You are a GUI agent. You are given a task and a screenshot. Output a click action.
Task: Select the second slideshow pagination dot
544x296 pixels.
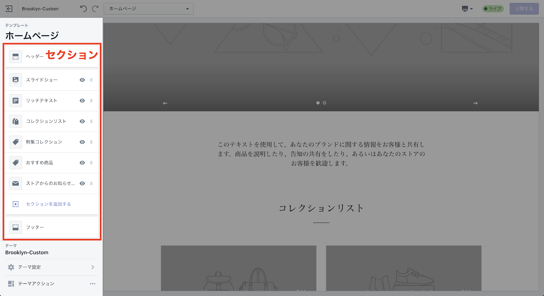click(324, 103)
